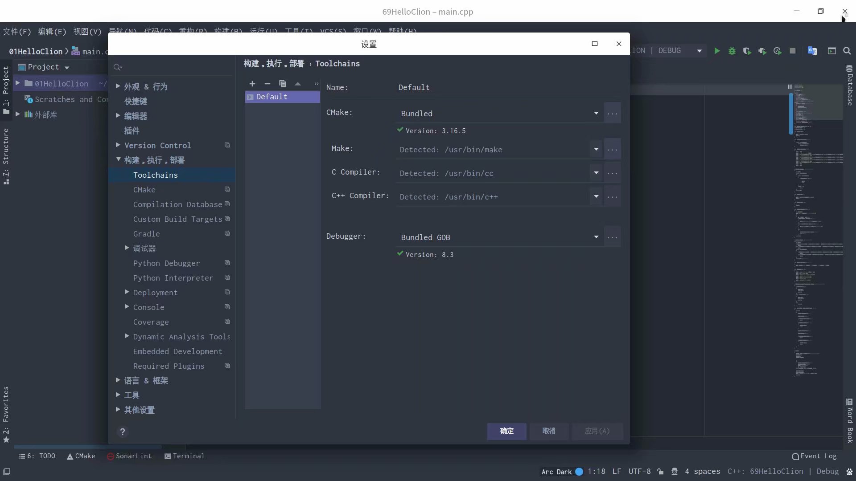
Task: Show more toolchain toolbar actions (double chevron)
Action: point(317,84)
